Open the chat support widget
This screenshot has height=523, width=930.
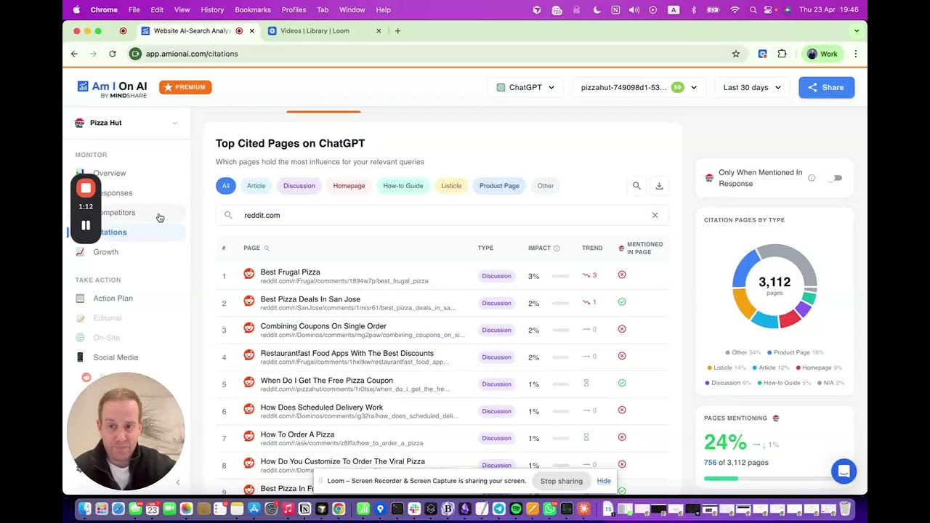point(844,471)
